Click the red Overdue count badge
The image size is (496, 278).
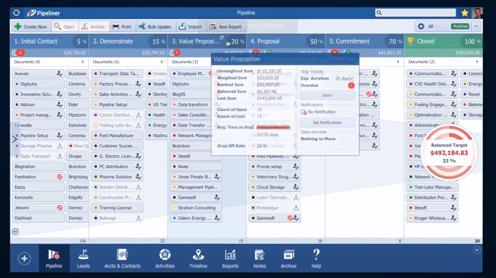point(351,86)
